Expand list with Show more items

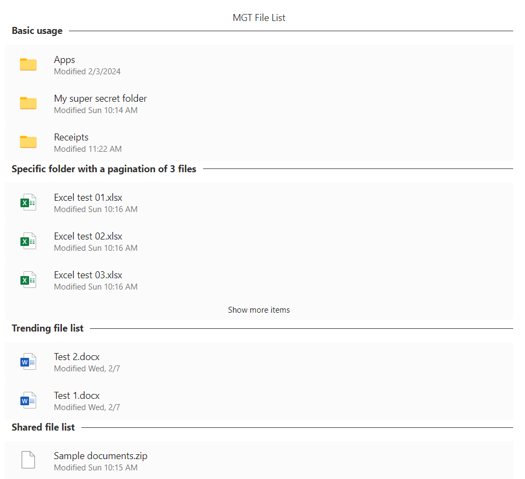[x=258, y=310]
